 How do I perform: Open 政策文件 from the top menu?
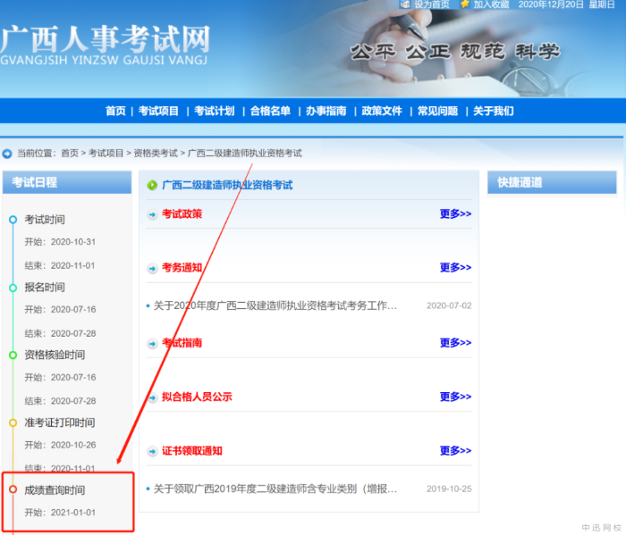[x=382, y=111]
